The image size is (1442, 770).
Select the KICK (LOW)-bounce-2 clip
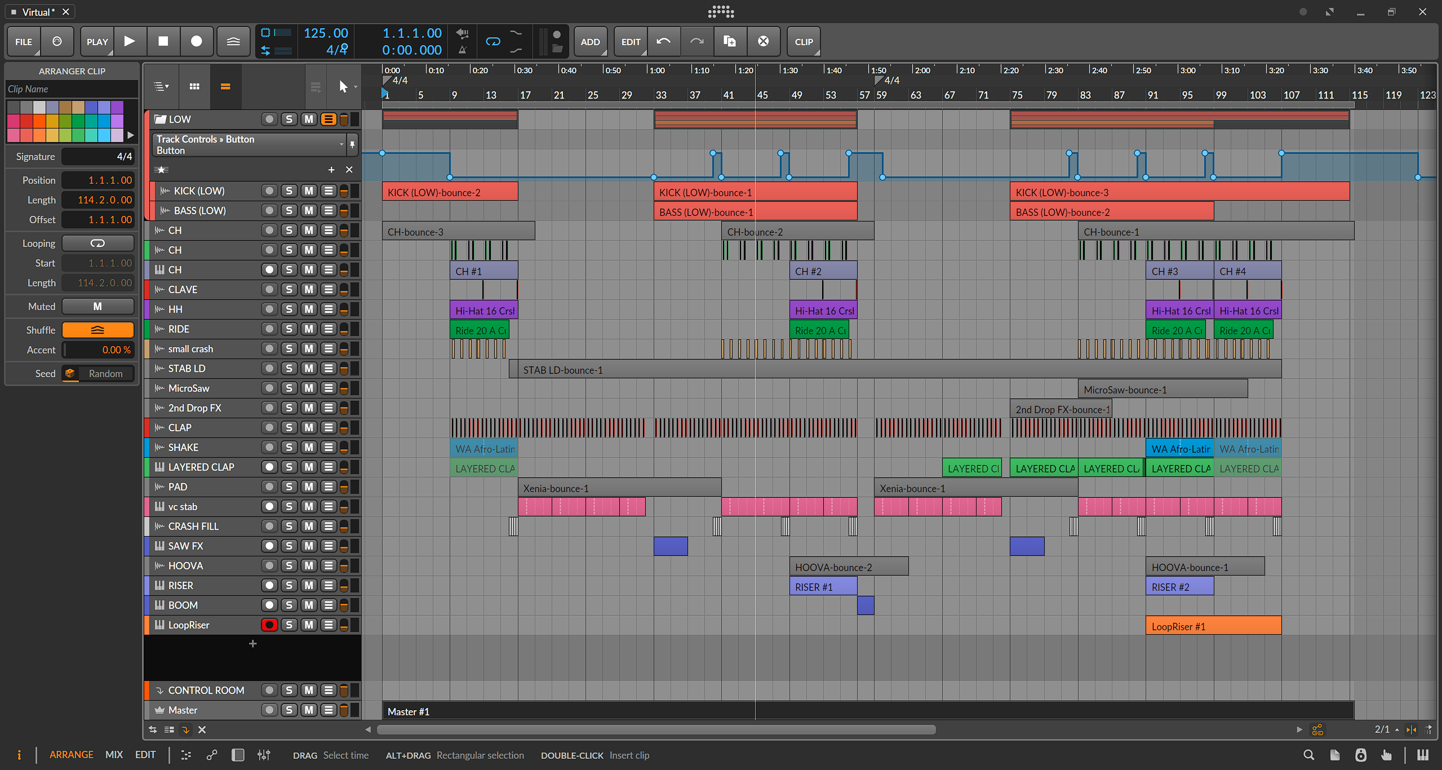[450, 192]
